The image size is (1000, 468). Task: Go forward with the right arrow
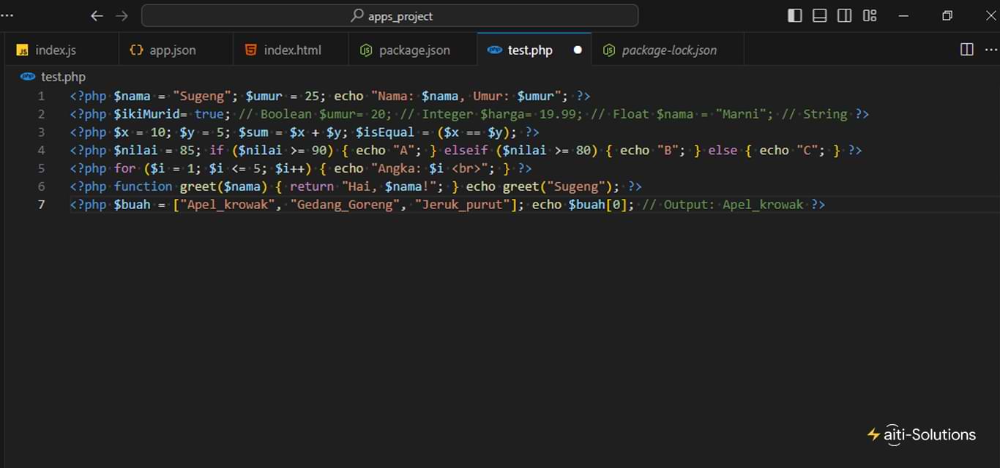[122, 15]
